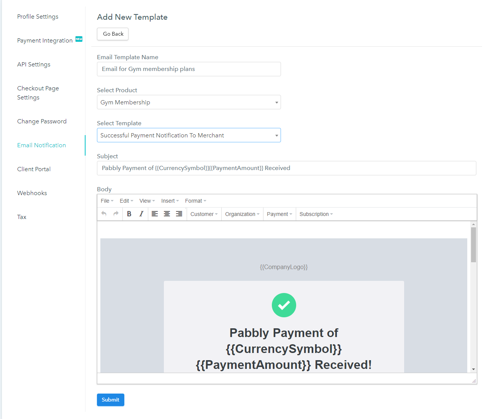Image resolution: width=495 pixels, height=419 pixels.
Task: Open the View menu in editor
Action: tap(147, 201)
